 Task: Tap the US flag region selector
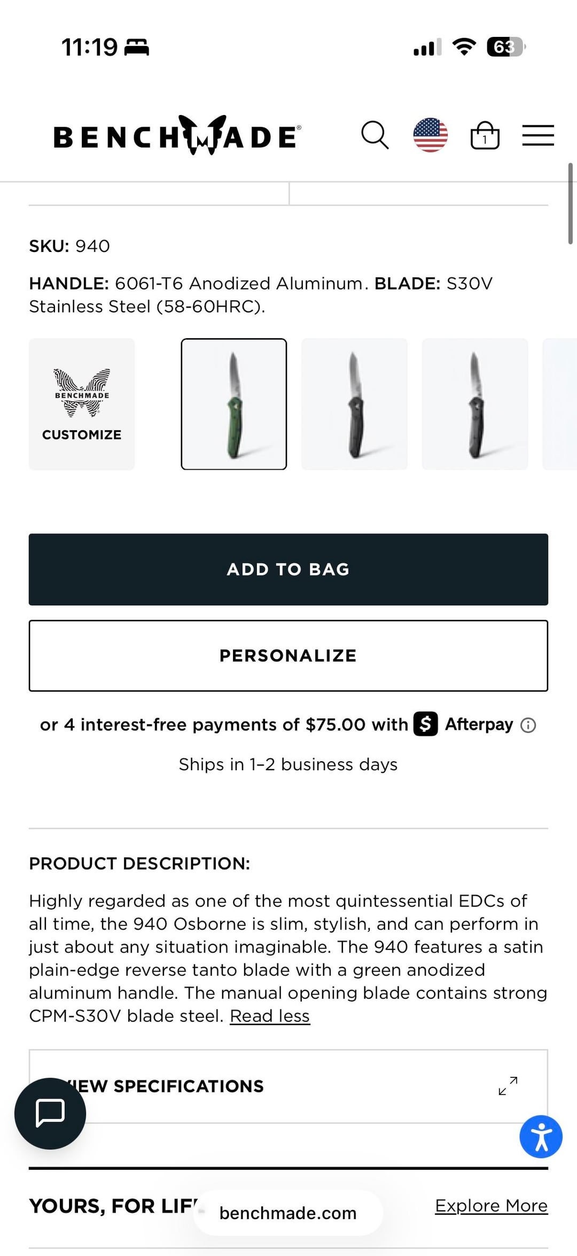(x=430, y=135)
